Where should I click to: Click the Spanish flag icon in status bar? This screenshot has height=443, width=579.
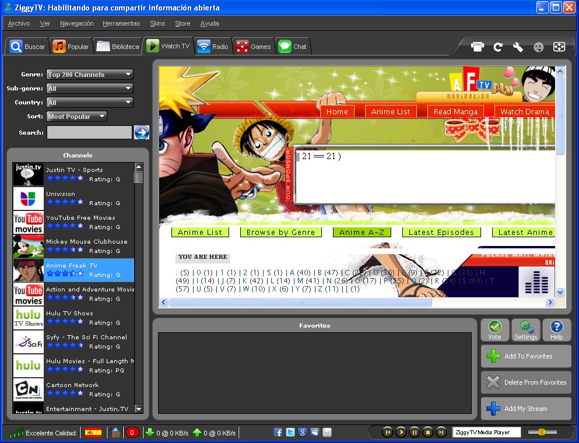(x=93, y=433)
